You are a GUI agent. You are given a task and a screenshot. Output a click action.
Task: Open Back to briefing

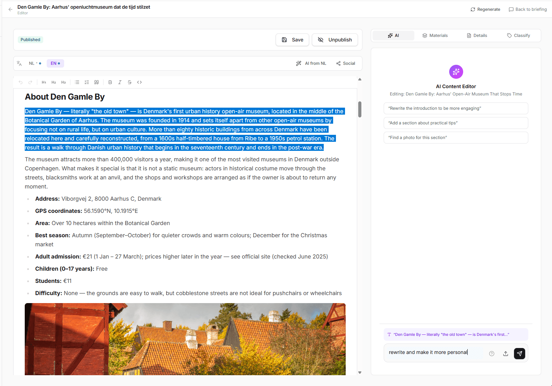click(528, 9)
